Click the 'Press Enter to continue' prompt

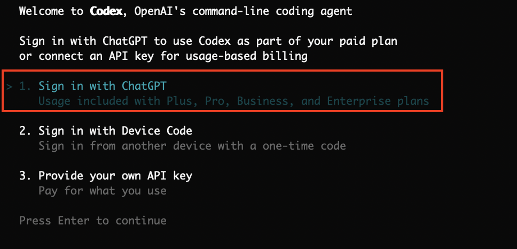pos(93,221)
